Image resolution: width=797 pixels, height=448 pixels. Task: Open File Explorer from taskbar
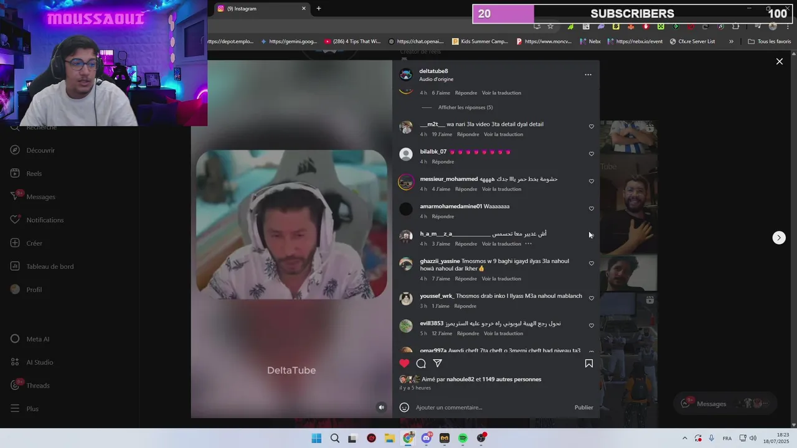click(x=390, y=439)
